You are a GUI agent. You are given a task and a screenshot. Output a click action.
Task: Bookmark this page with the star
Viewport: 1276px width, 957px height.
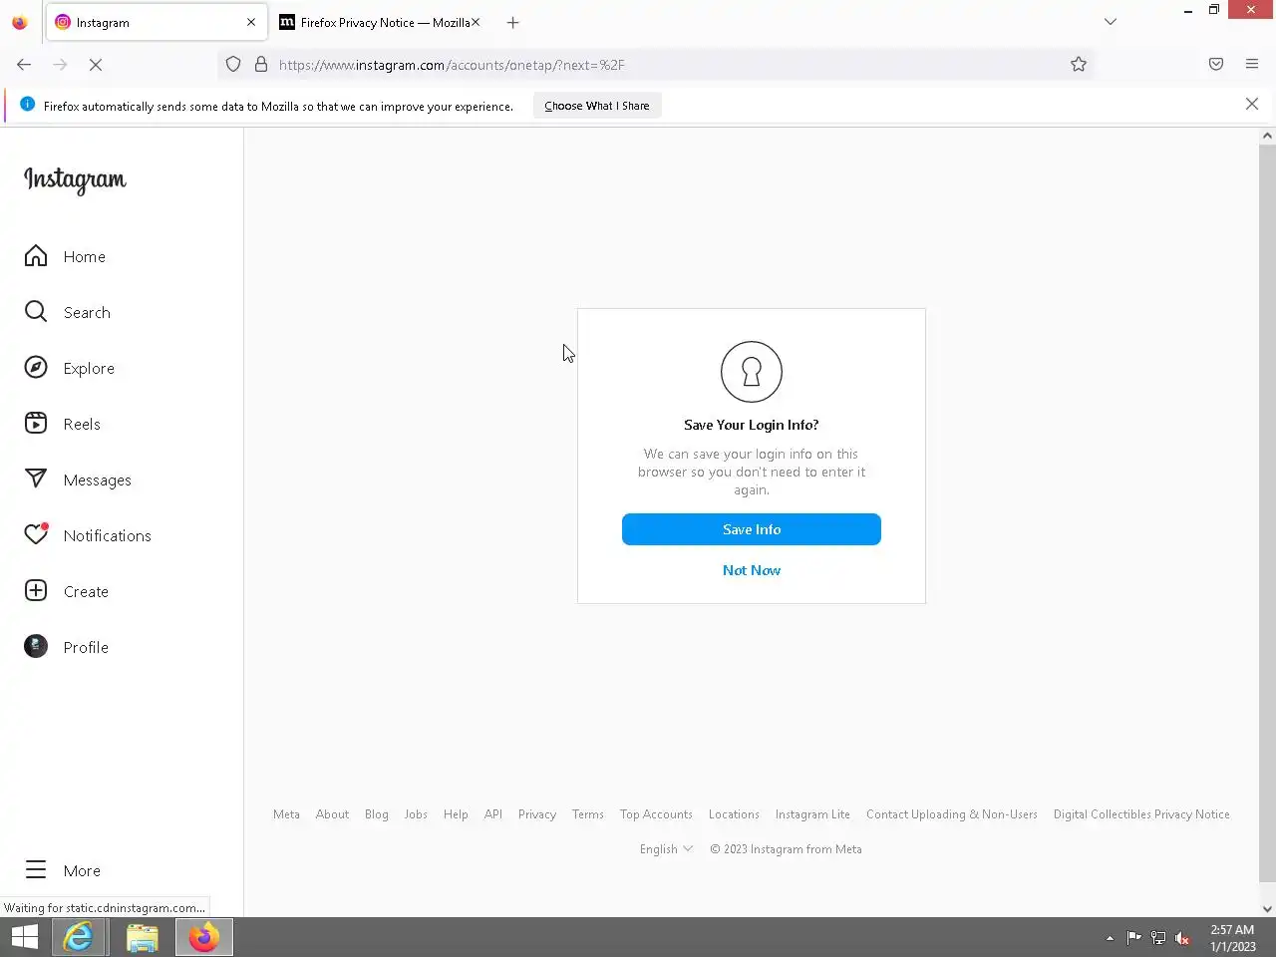(x=1079, y=65)
